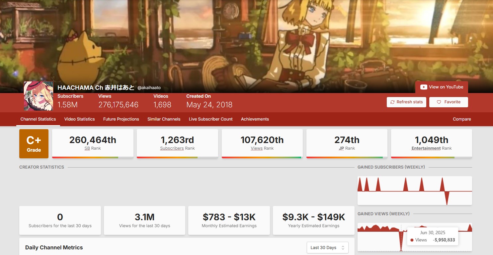Click the Compare link
The image size is (493, 255).
(x=462, y=119)
